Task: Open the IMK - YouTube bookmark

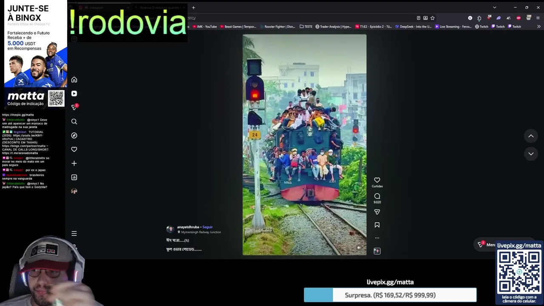Action: tap(204, 26)
